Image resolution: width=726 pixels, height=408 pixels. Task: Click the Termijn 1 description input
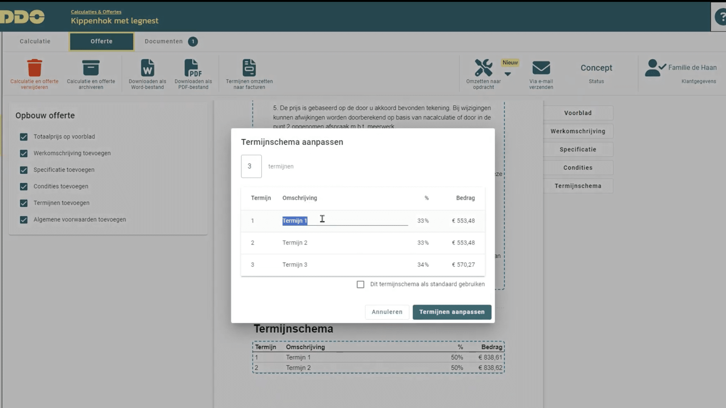[x=345, y=221]
